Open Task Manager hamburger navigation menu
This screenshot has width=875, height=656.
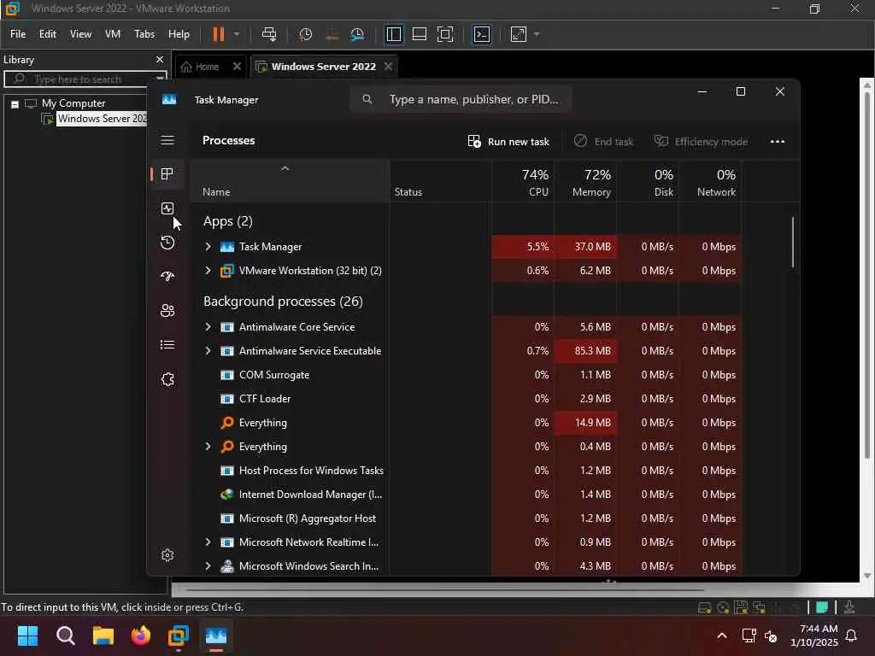(x=167, y=140)
